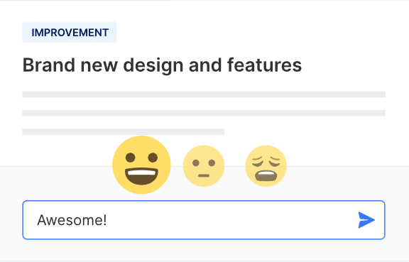
Task: Click the neutral emoji's flat mouth
Action: (204, 175)
